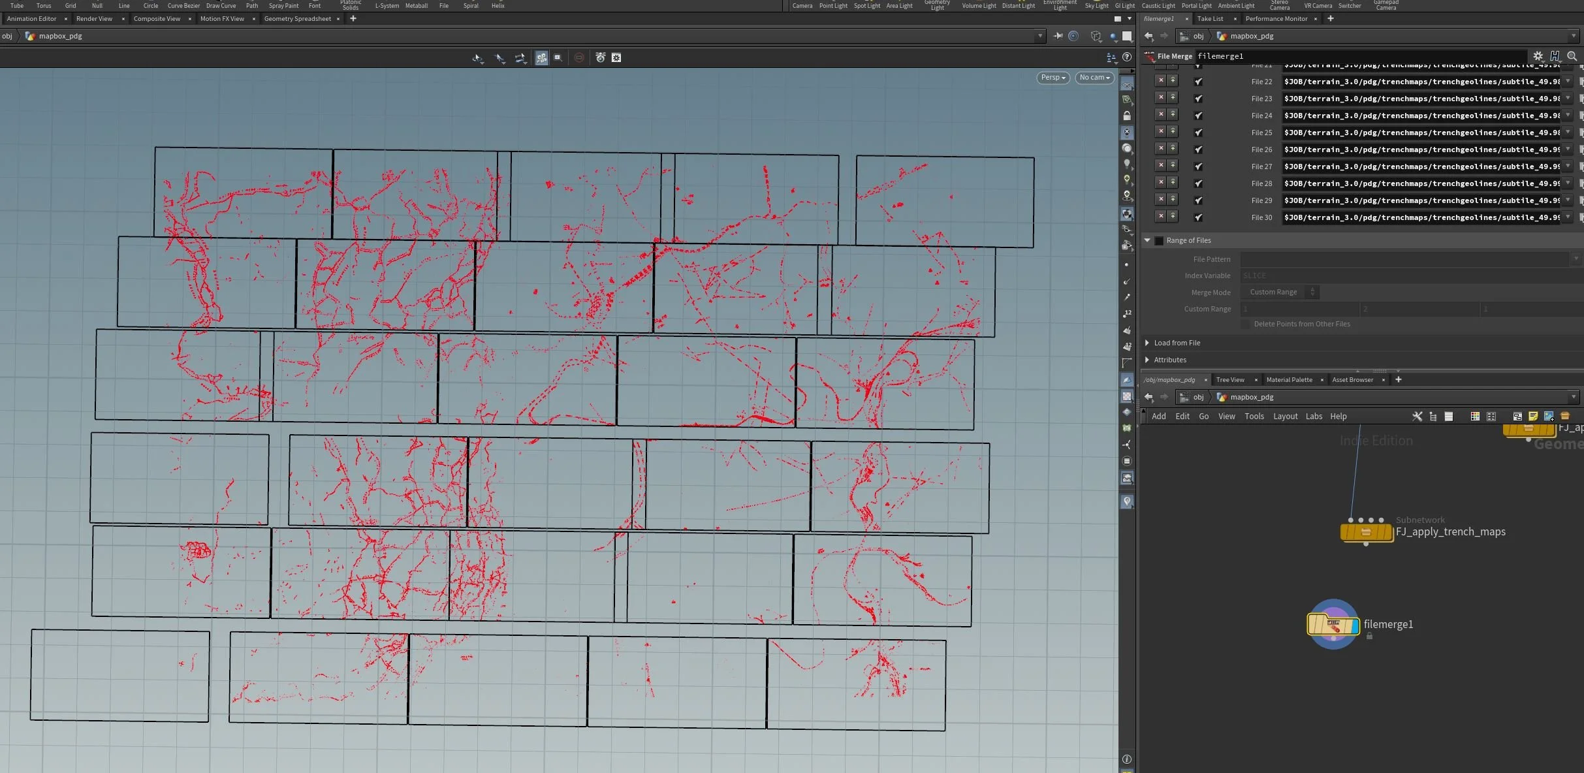This screenshot has width=1584, height=773.
Task: Click the background image icon in network toolbar
Action: click(1549, 416)
